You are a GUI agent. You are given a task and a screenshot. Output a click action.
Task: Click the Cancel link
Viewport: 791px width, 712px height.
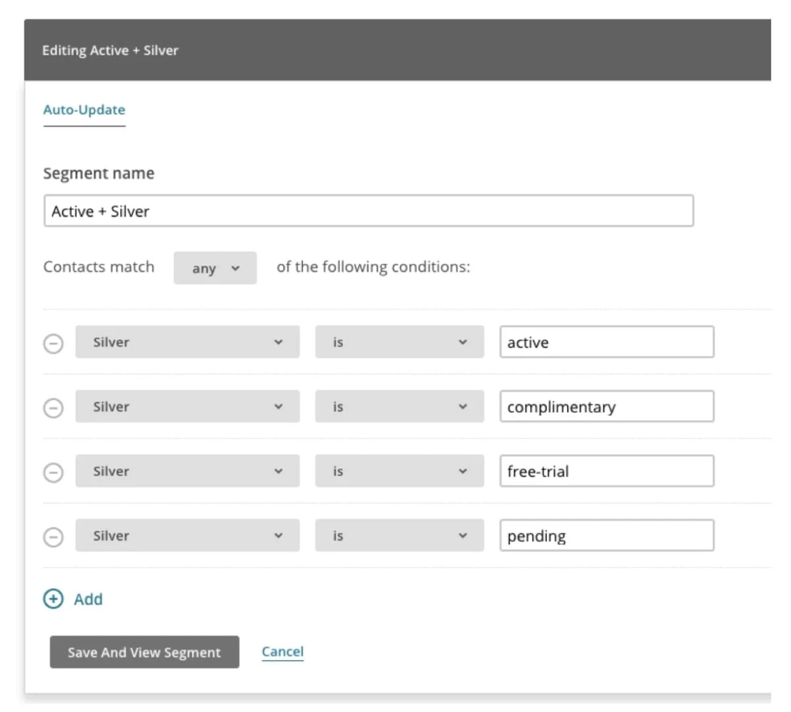tap(282, 651)
